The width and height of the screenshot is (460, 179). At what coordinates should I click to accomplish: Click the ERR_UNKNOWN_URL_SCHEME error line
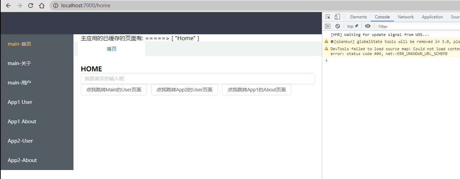click(x=389, y=54)
